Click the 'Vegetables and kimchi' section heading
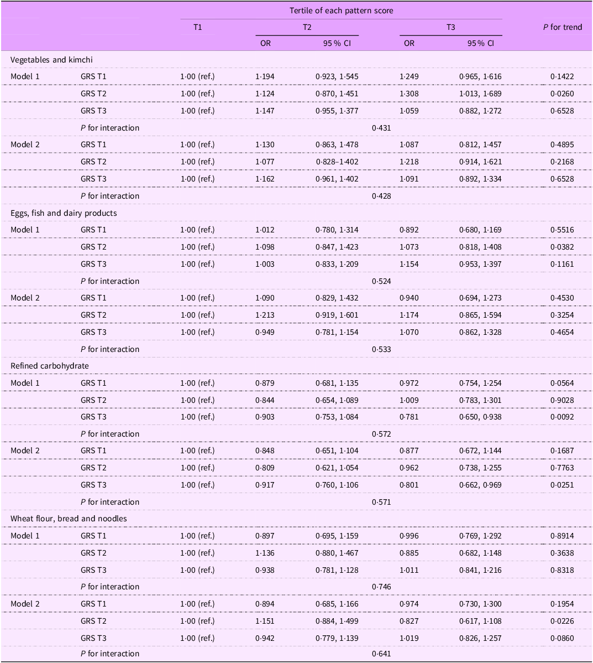The width and height of the screenshot is (593, 663). click(51, 60)
